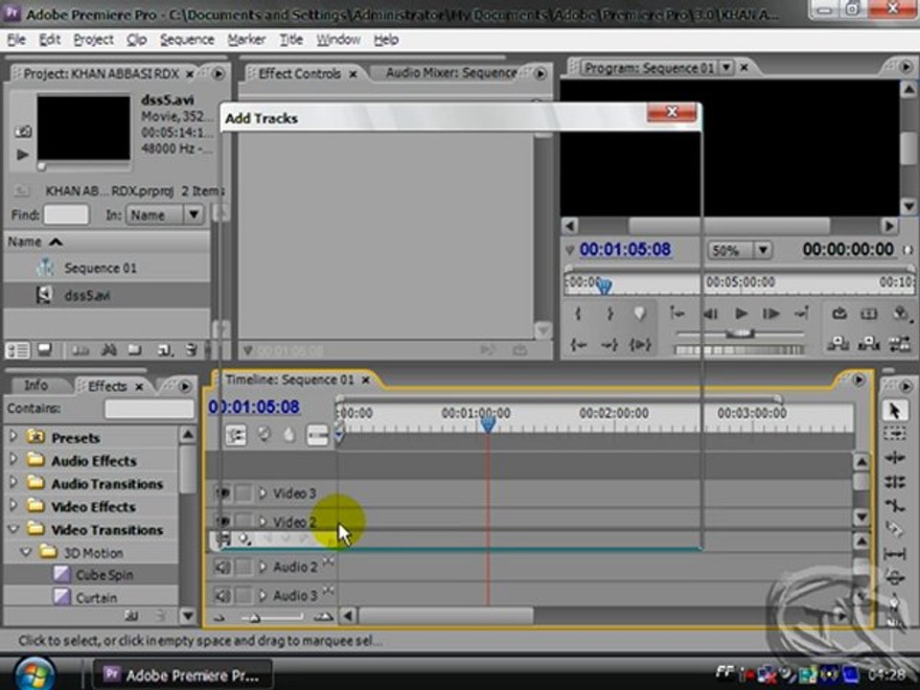Viewport: 920px width, 690px height.
Task: Open the Marker menu
Action: (246, 40)
